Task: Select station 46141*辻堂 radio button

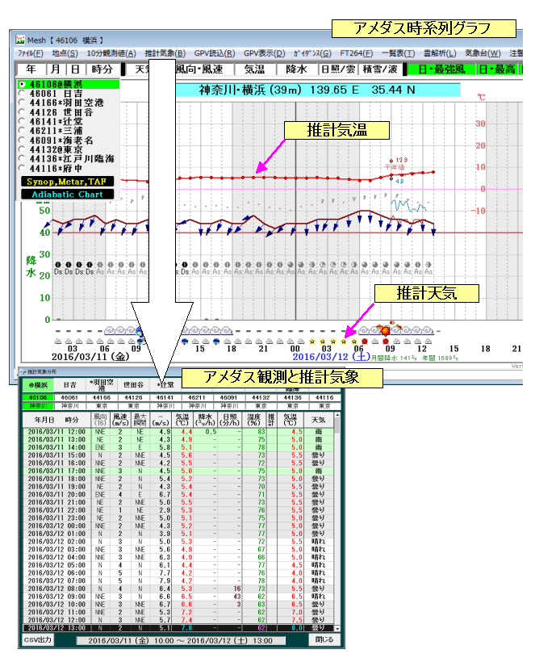Action: click(x=23, y=121)
